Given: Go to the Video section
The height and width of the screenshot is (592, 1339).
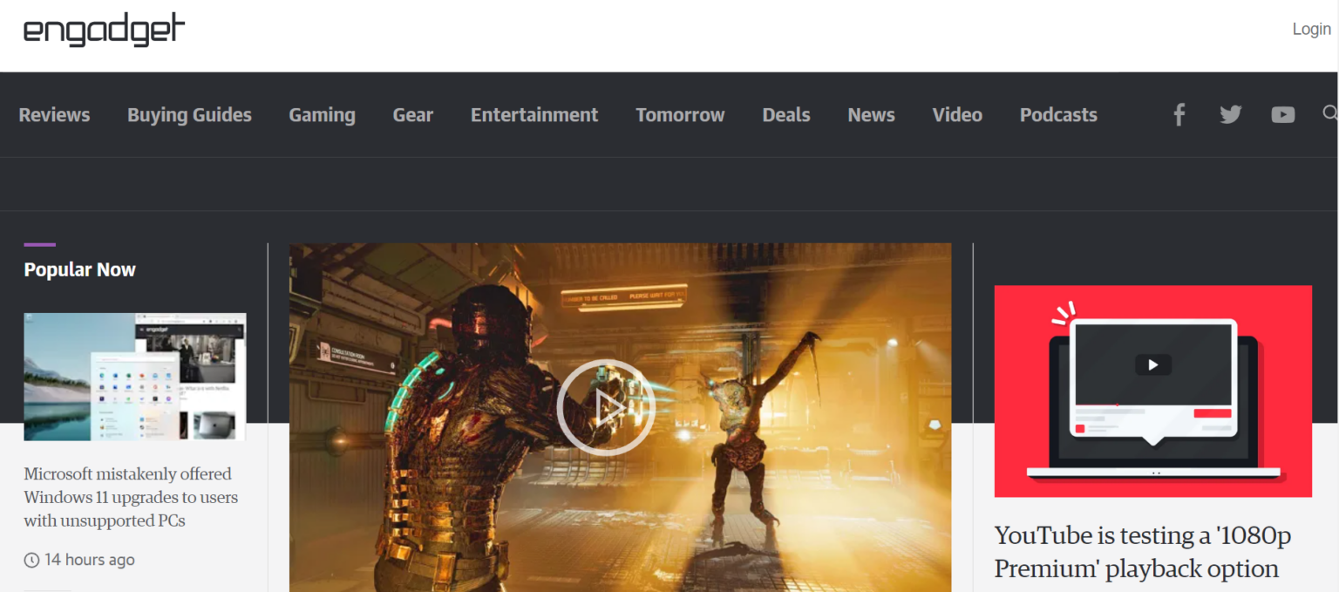Looking at the screenshot, I should point(957,115).
